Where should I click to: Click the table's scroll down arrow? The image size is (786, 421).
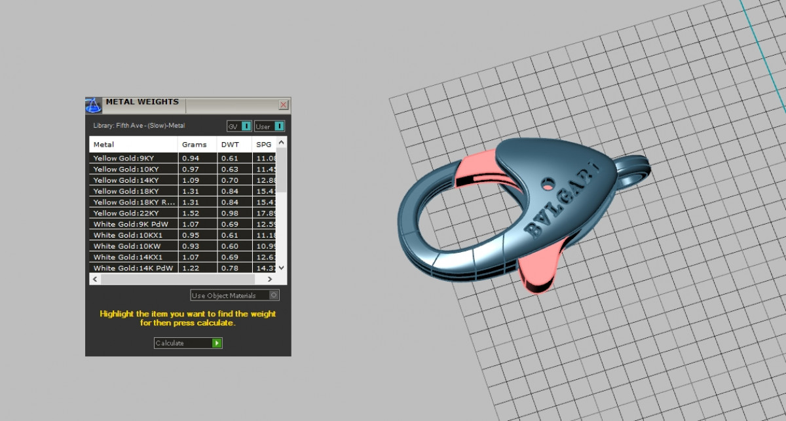tap(282, 268)
